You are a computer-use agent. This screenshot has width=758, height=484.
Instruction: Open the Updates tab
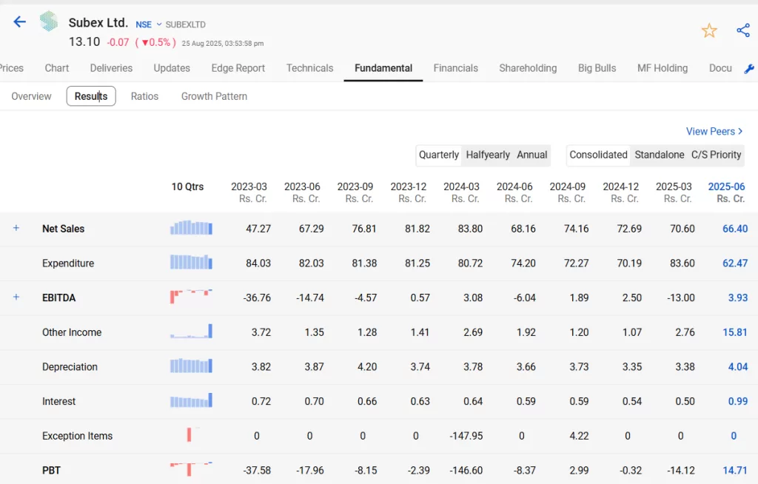pyautogui.click(x=172, y=68)
